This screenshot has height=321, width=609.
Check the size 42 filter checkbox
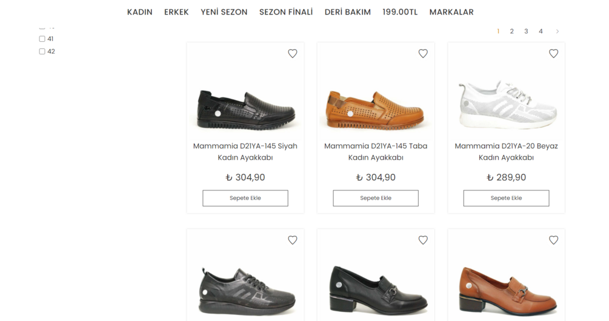coord(42,51)
